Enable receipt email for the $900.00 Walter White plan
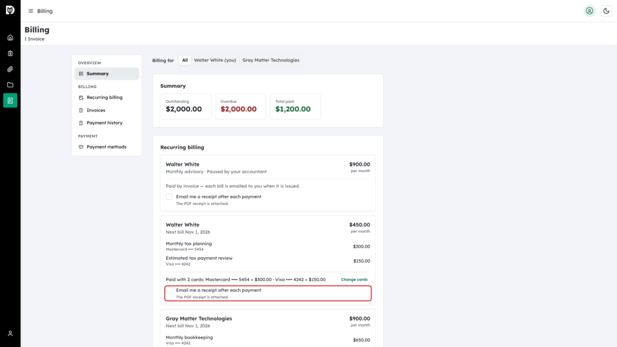The image size is (617, 347). (169, 197)
